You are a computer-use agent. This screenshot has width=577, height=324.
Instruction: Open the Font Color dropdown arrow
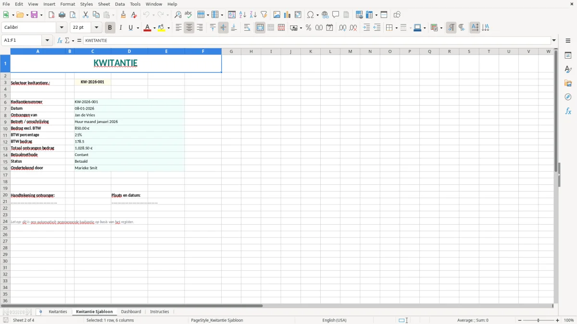tap(154, 28)
